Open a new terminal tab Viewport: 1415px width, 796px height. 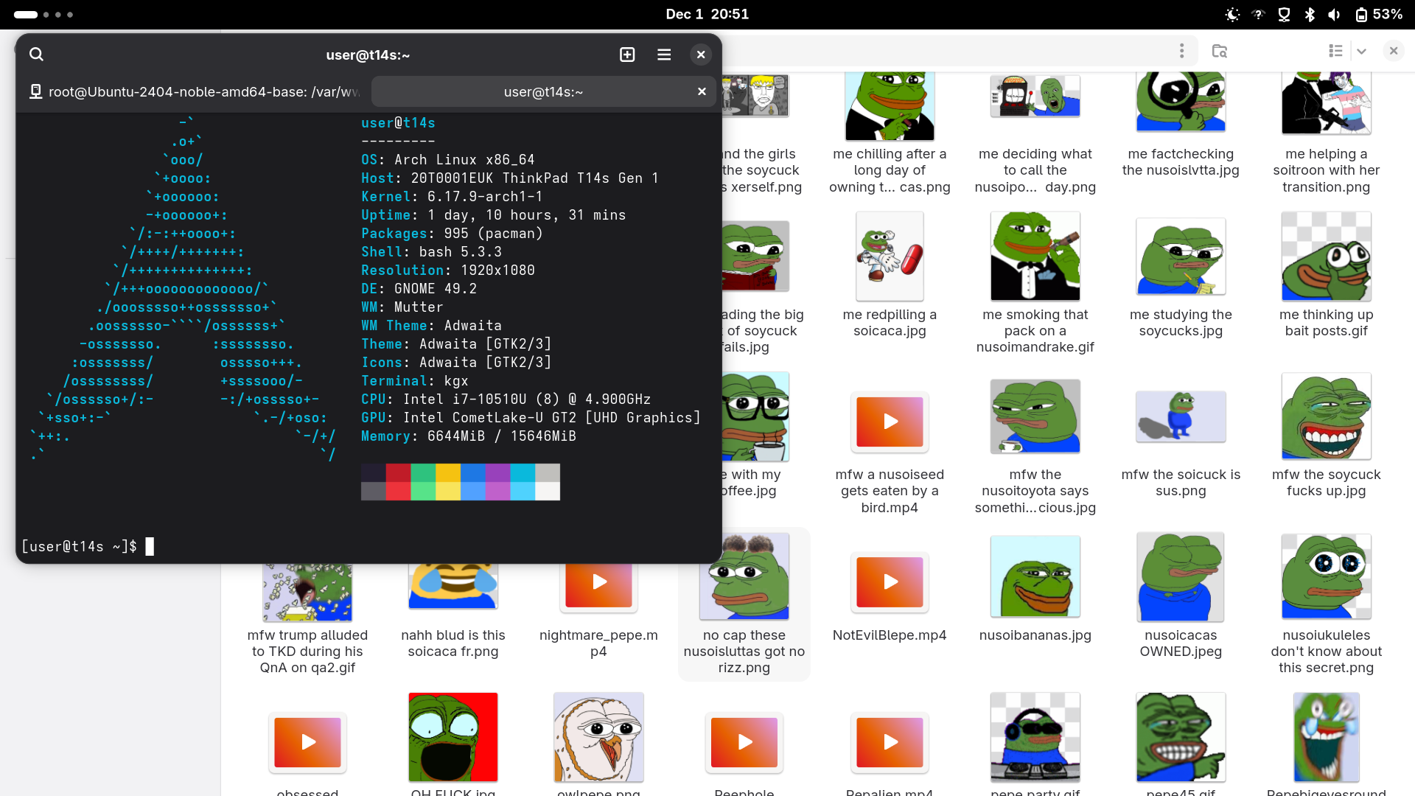point(627,55)
